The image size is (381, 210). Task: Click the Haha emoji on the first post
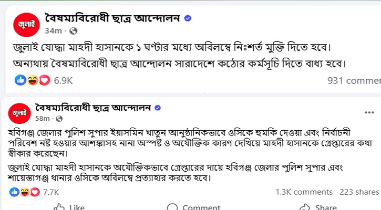[x=32, y=80]
